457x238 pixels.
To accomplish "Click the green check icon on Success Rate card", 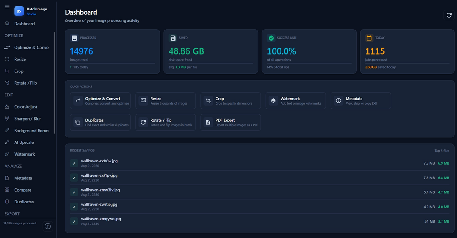I will [271, 38].
